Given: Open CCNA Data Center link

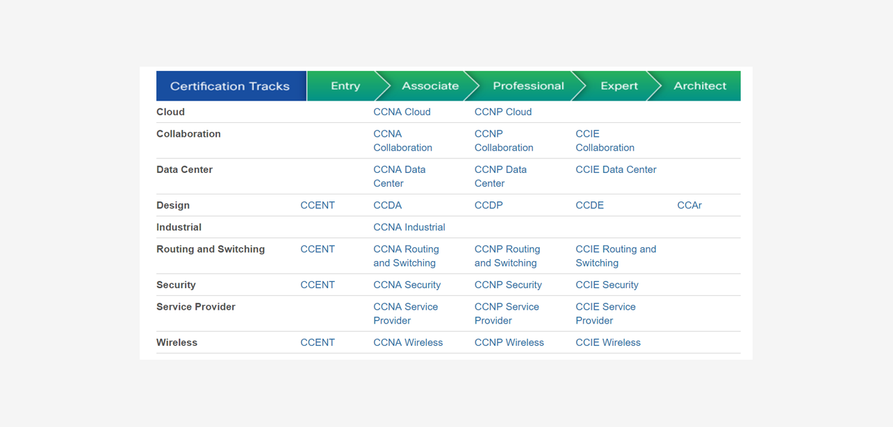Looking at the screenshot, I should point(400,176).
